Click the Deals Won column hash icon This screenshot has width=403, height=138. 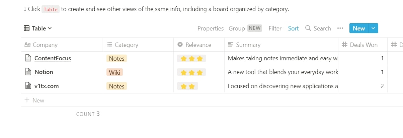point(344,45)
